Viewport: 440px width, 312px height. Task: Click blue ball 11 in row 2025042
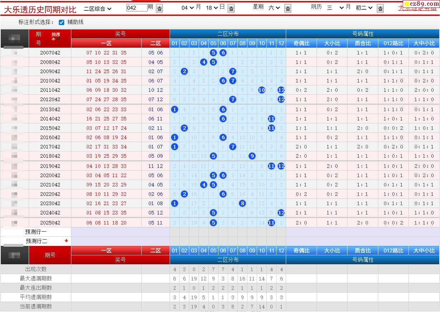[x=271, y=223]
